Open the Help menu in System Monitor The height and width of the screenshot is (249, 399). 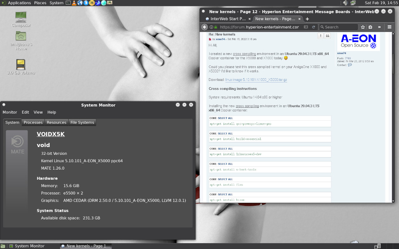[x=52, y=112]
